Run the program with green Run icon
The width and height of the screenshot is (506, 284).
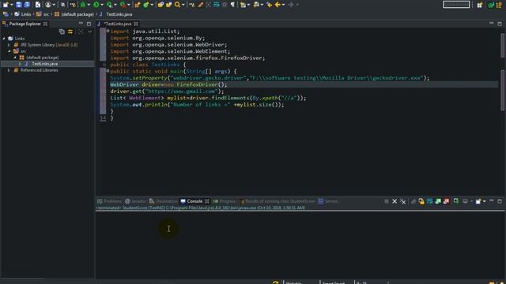pos(96,5)
